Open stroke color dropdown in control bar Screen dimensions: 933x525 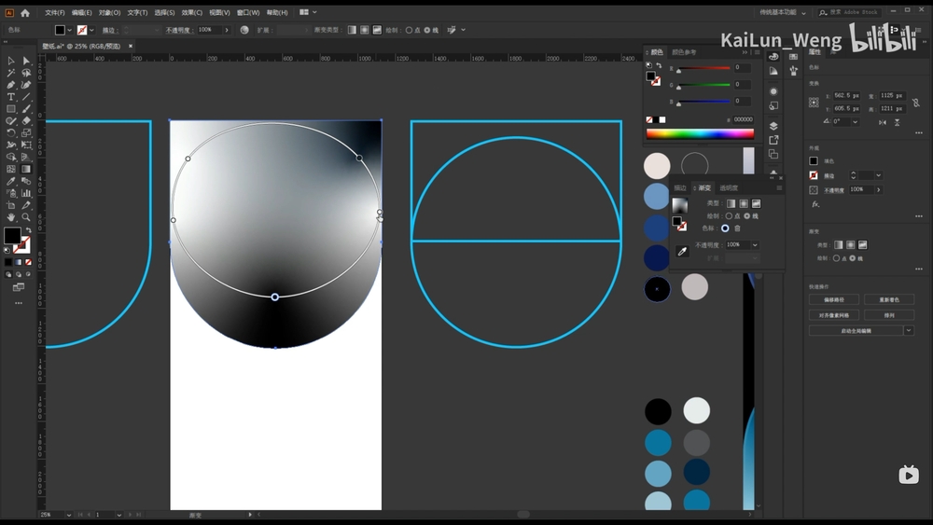click(91, 30)
